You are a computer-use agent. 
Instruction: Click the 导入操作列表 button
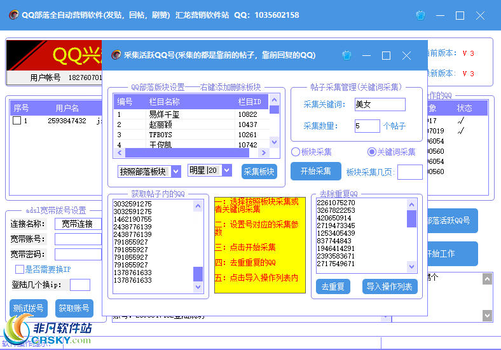click(x=390, y=286)
